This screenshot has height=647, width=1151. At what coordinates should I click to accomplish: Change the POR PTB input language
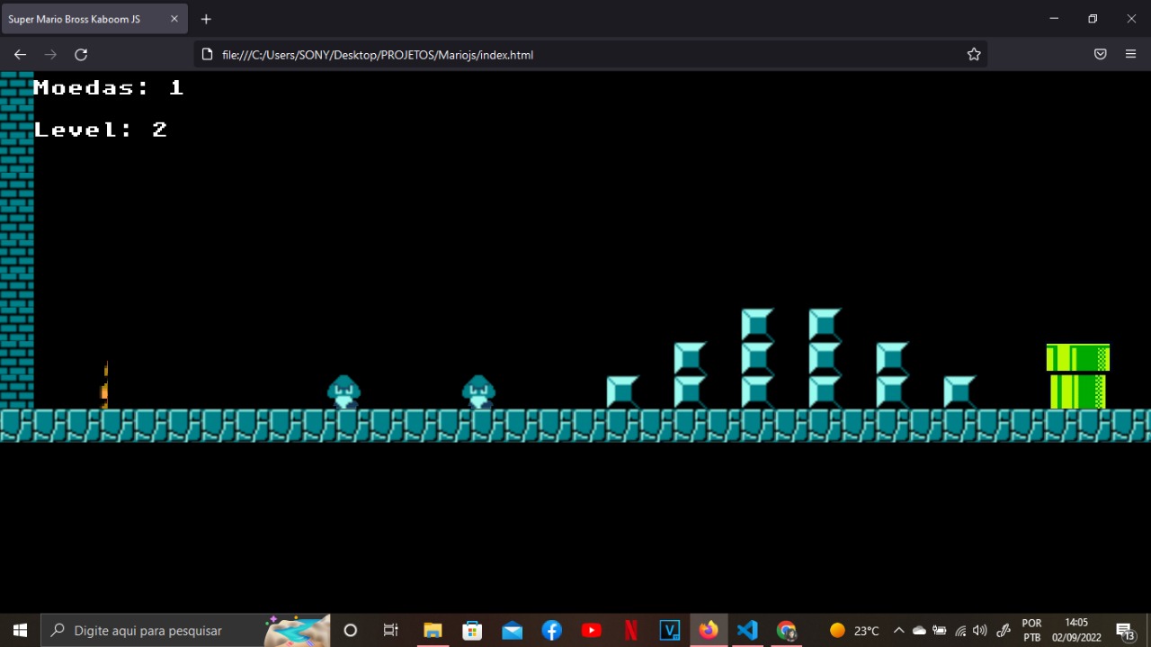pos(1031,631)
